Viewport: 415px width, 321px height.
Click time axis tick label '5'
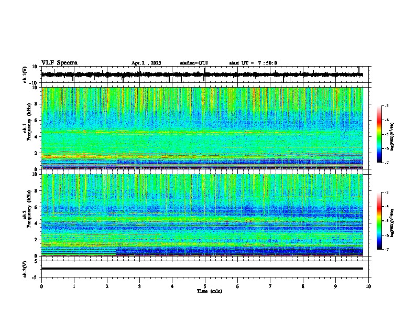[205, 286]
